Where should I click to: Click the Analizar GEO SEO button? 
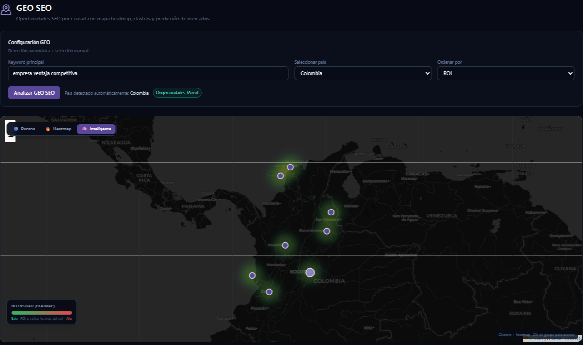34,93
